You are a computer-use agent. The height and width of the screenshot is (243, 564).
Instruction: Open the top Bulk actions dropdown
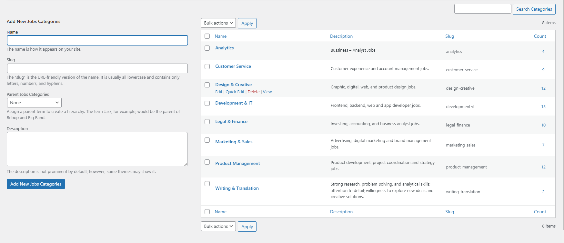(x=218, y=23)
